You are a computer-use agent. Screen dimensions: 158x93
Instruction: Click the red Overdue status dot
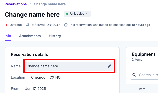click(x=7, y=25)
